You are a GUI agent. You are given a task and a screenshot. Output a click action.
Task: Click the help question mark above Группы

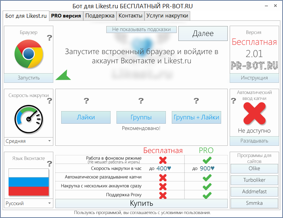tap(141, 101)
